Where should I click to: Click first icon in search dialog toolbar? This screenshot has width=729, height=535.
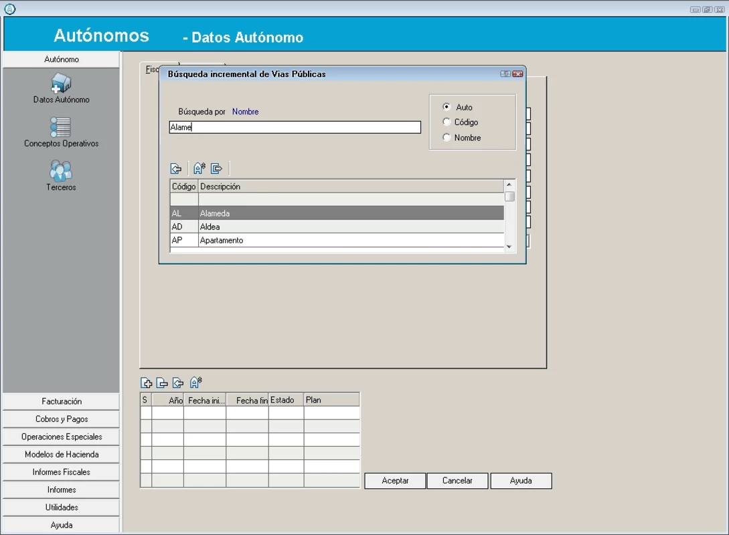[176, 169]
